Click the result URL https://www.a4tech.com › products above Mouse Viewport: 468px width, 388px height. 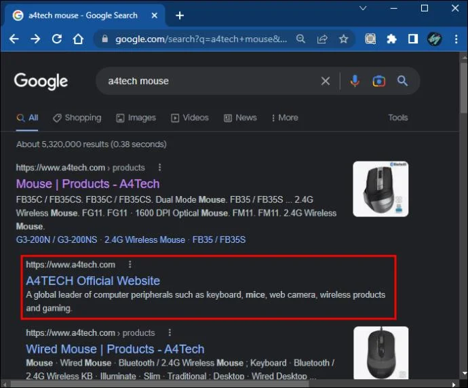click(80, 168)
